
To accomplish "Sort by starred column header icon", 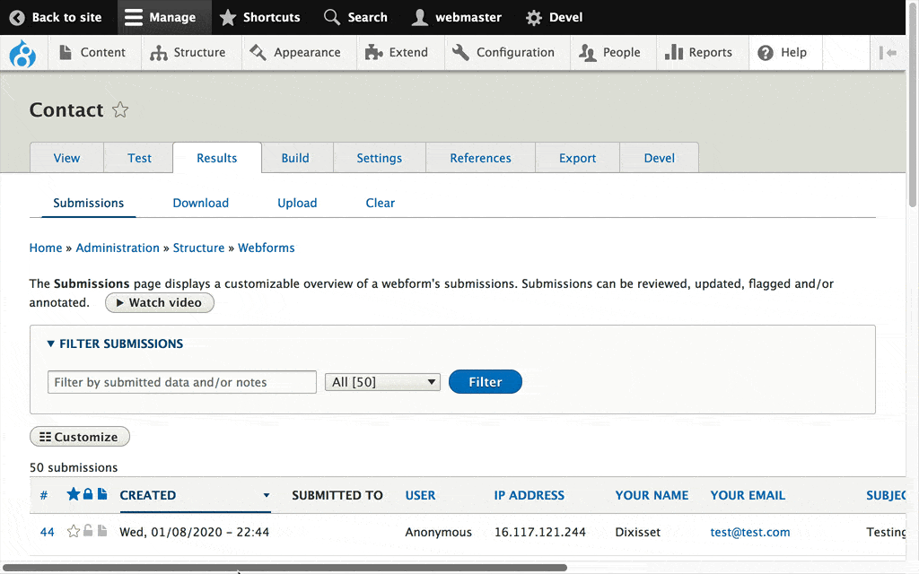I will [74, 494].
